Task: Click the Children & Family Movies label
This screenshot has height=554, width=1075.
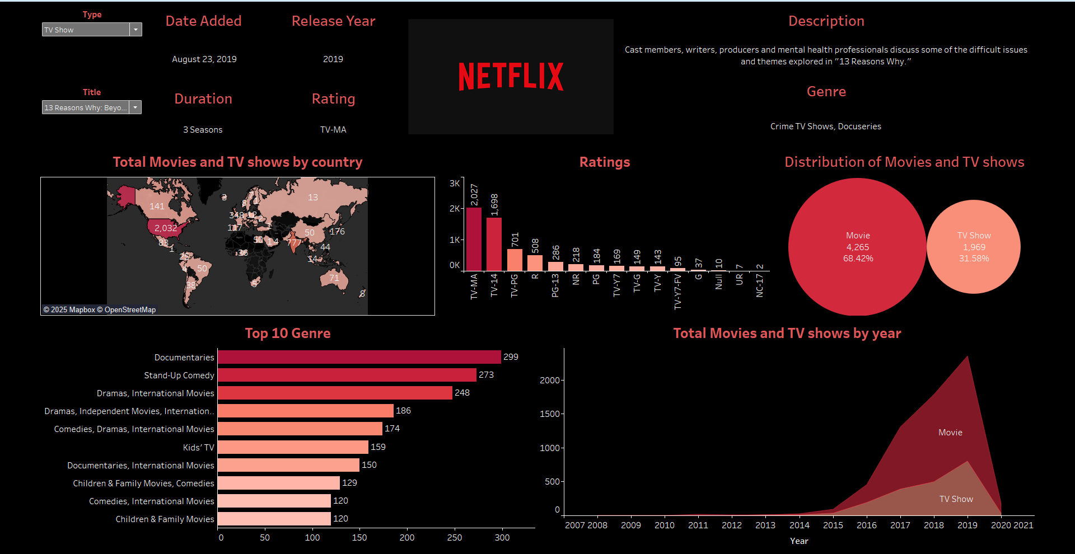Action: [165, 519]
